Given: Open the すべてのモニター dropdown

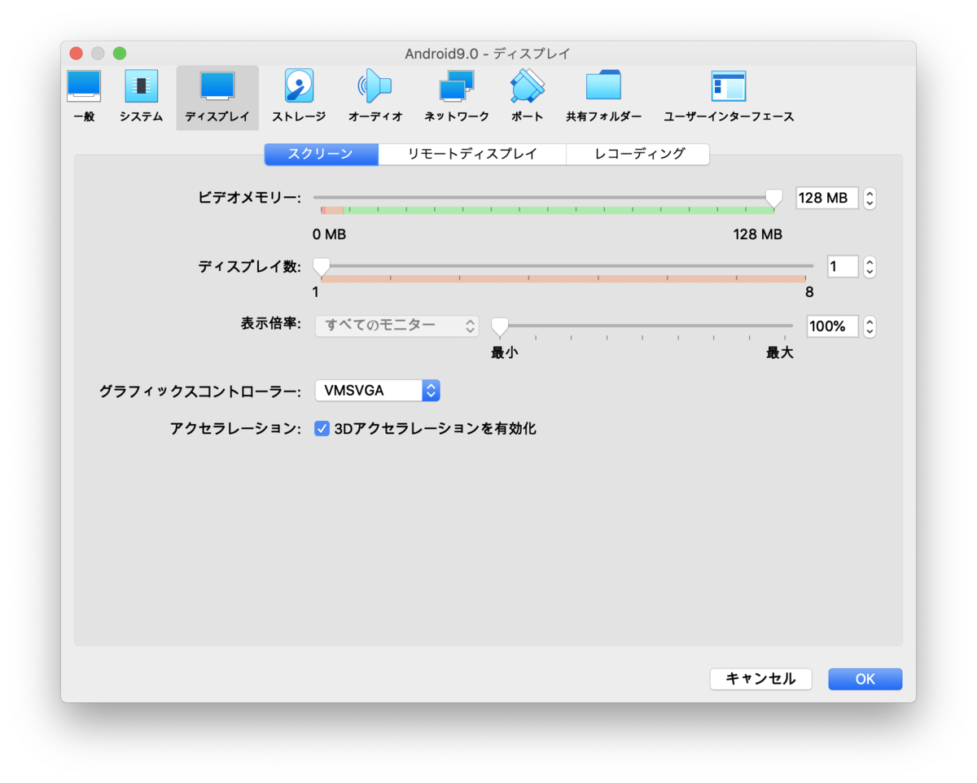Looking at the screenshot, I should point(396,326).
